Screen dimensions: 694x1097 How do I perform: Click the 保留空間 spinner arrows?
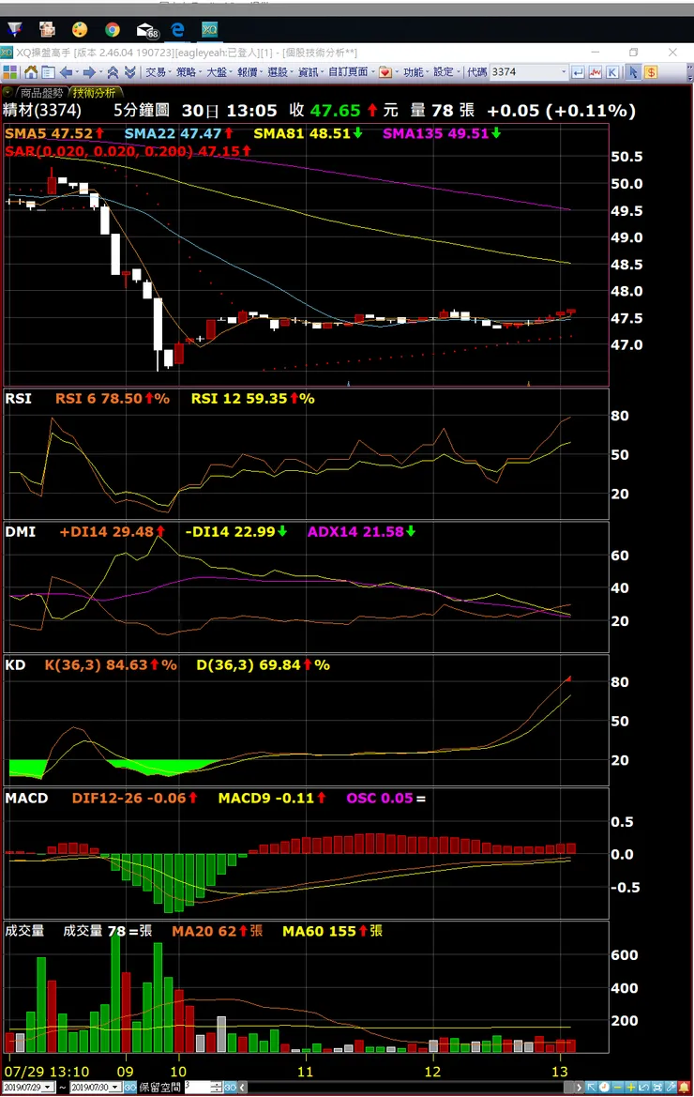(x=217, y=1088)
